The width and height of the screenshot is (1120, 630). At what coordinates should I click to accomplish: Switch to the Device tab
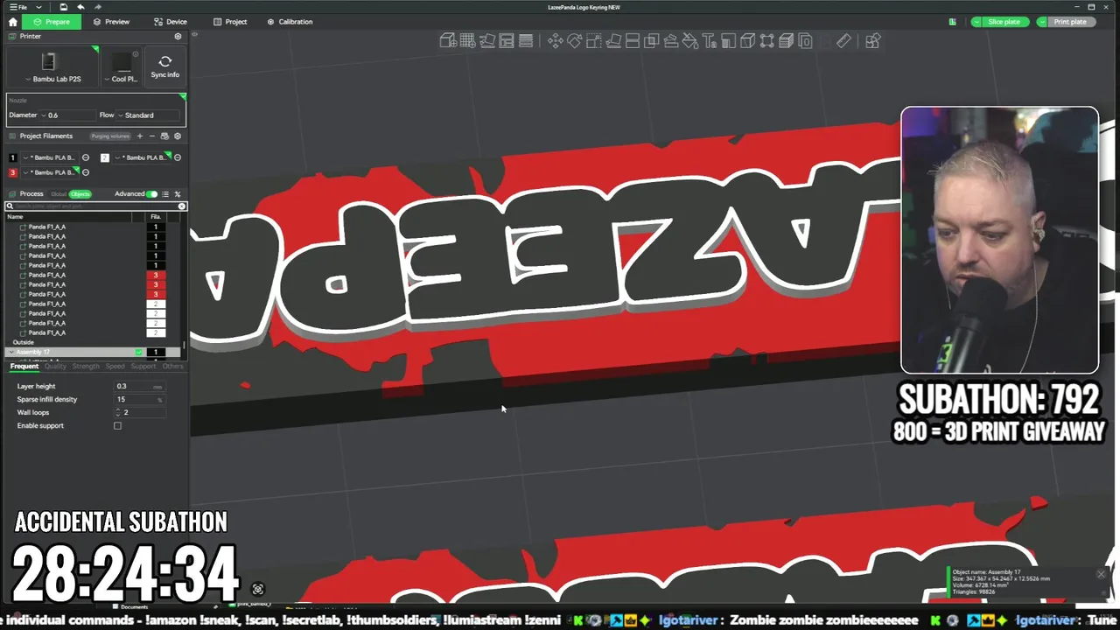tap(171, 22)
